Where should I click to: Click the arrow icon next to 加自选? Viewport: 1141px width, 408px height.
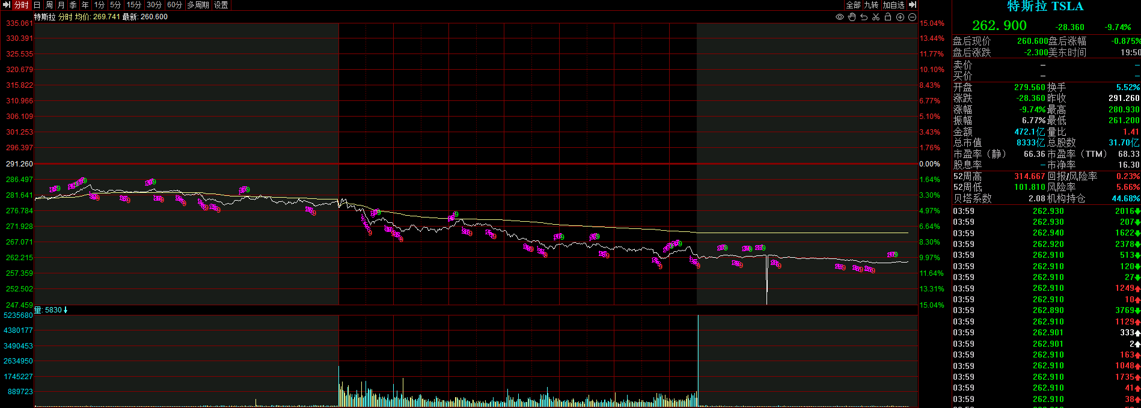(912, 5)
